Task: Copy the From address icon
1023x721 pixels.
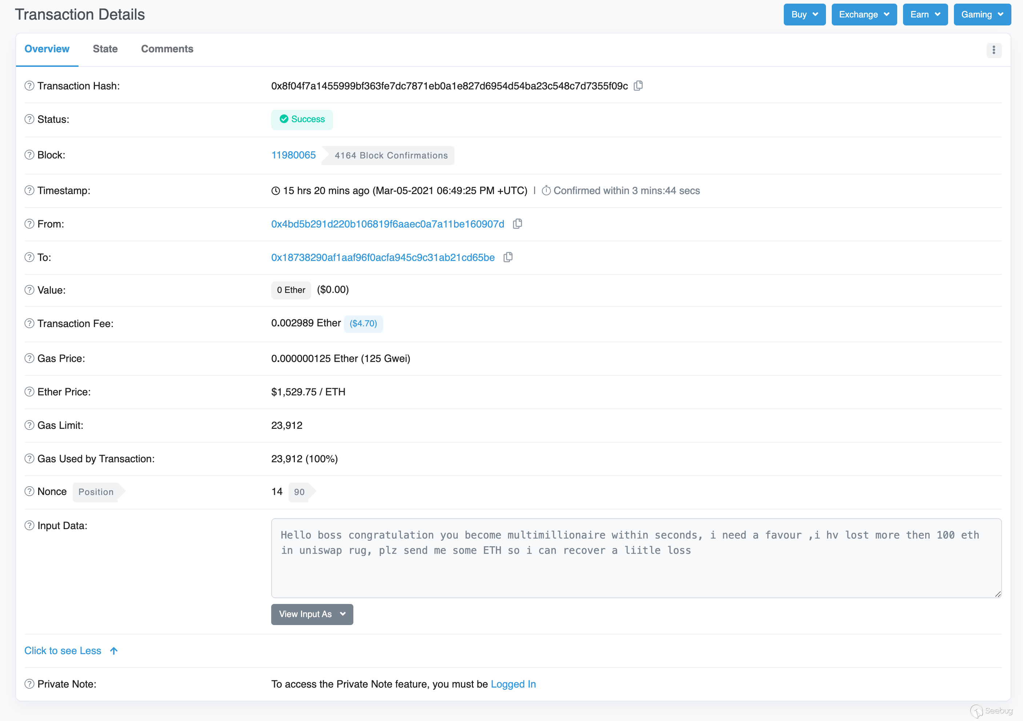Action: (x=517, y=223)
